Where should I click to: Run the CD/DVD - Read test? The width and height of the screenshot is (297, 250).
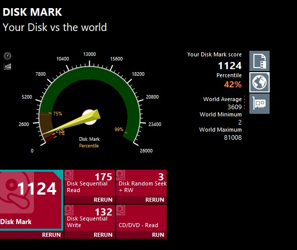158,235
